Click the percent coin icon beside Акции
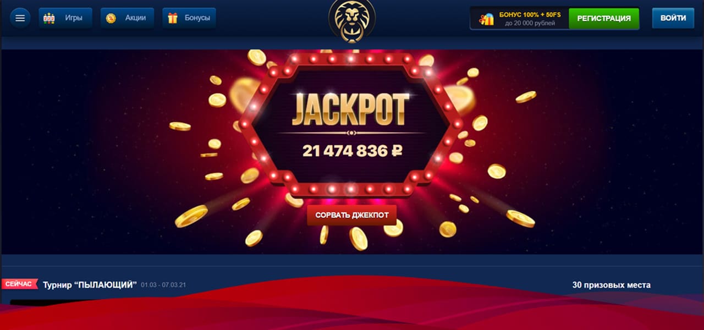The image size is (704, 330). pos(111,18)
